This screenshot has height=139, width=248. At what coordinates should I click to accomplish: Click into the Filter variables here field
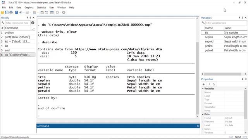tap(226, 23)
